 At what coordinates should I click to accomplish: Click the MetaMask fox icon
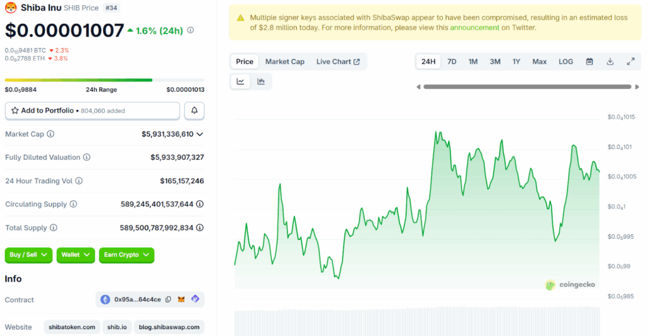[x=182, y=299]
